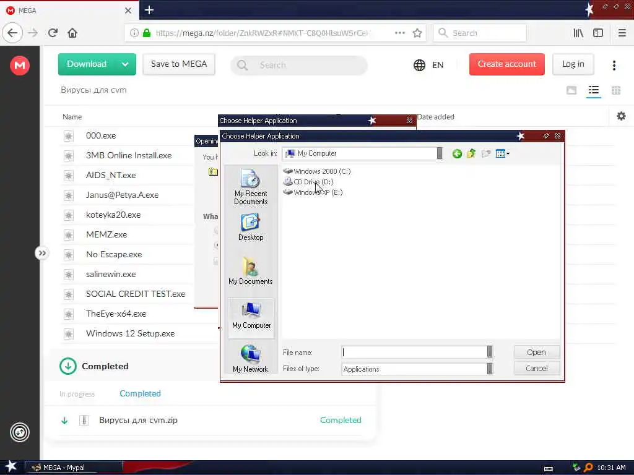Click the MEGA - Mypal taskbar button
Image resolution: width=634 pixels, height=475 pixels.
pos(73,468)
